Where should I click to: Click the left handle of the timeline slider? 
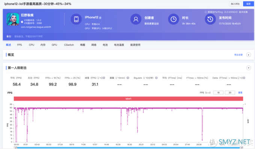point(15,148)
